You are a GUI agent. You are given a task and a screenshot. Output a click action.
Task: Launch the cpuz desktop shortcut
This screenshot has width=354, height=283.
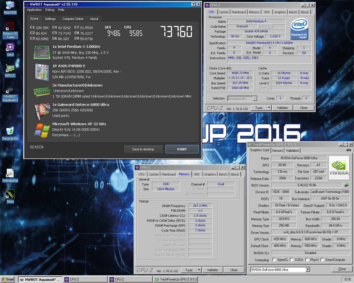10,49
